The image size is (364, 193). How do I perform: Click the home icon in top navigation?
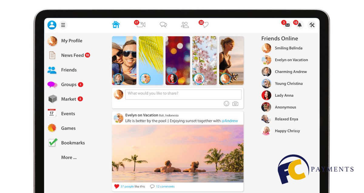[116, 25]
